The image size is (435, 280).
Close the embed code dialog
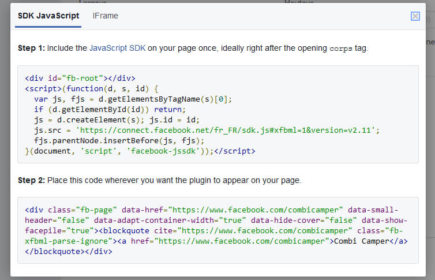(415, 16)
